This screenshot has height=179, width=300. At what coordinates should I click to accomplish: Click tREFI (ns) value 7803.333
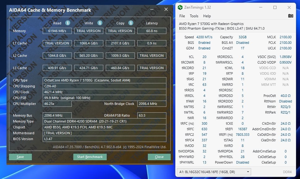pos(242,135)
